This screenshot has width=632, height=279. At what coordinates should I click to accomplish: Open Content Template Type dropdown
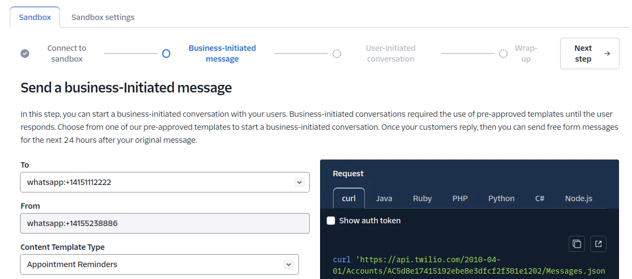coord(159,264)
